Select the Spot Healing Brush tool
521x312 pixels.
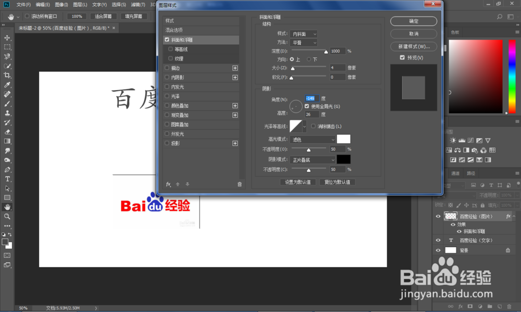(7, 94)
